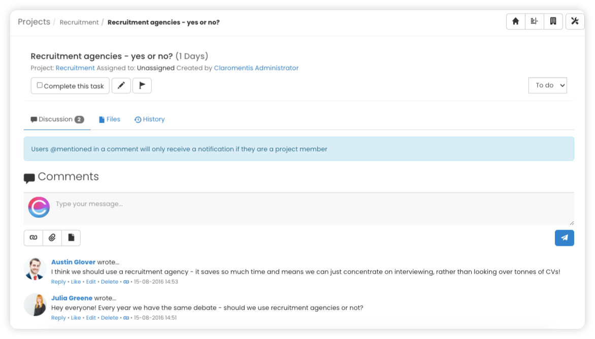Edit the task using the pencil icon

click(x=121, y=85)
